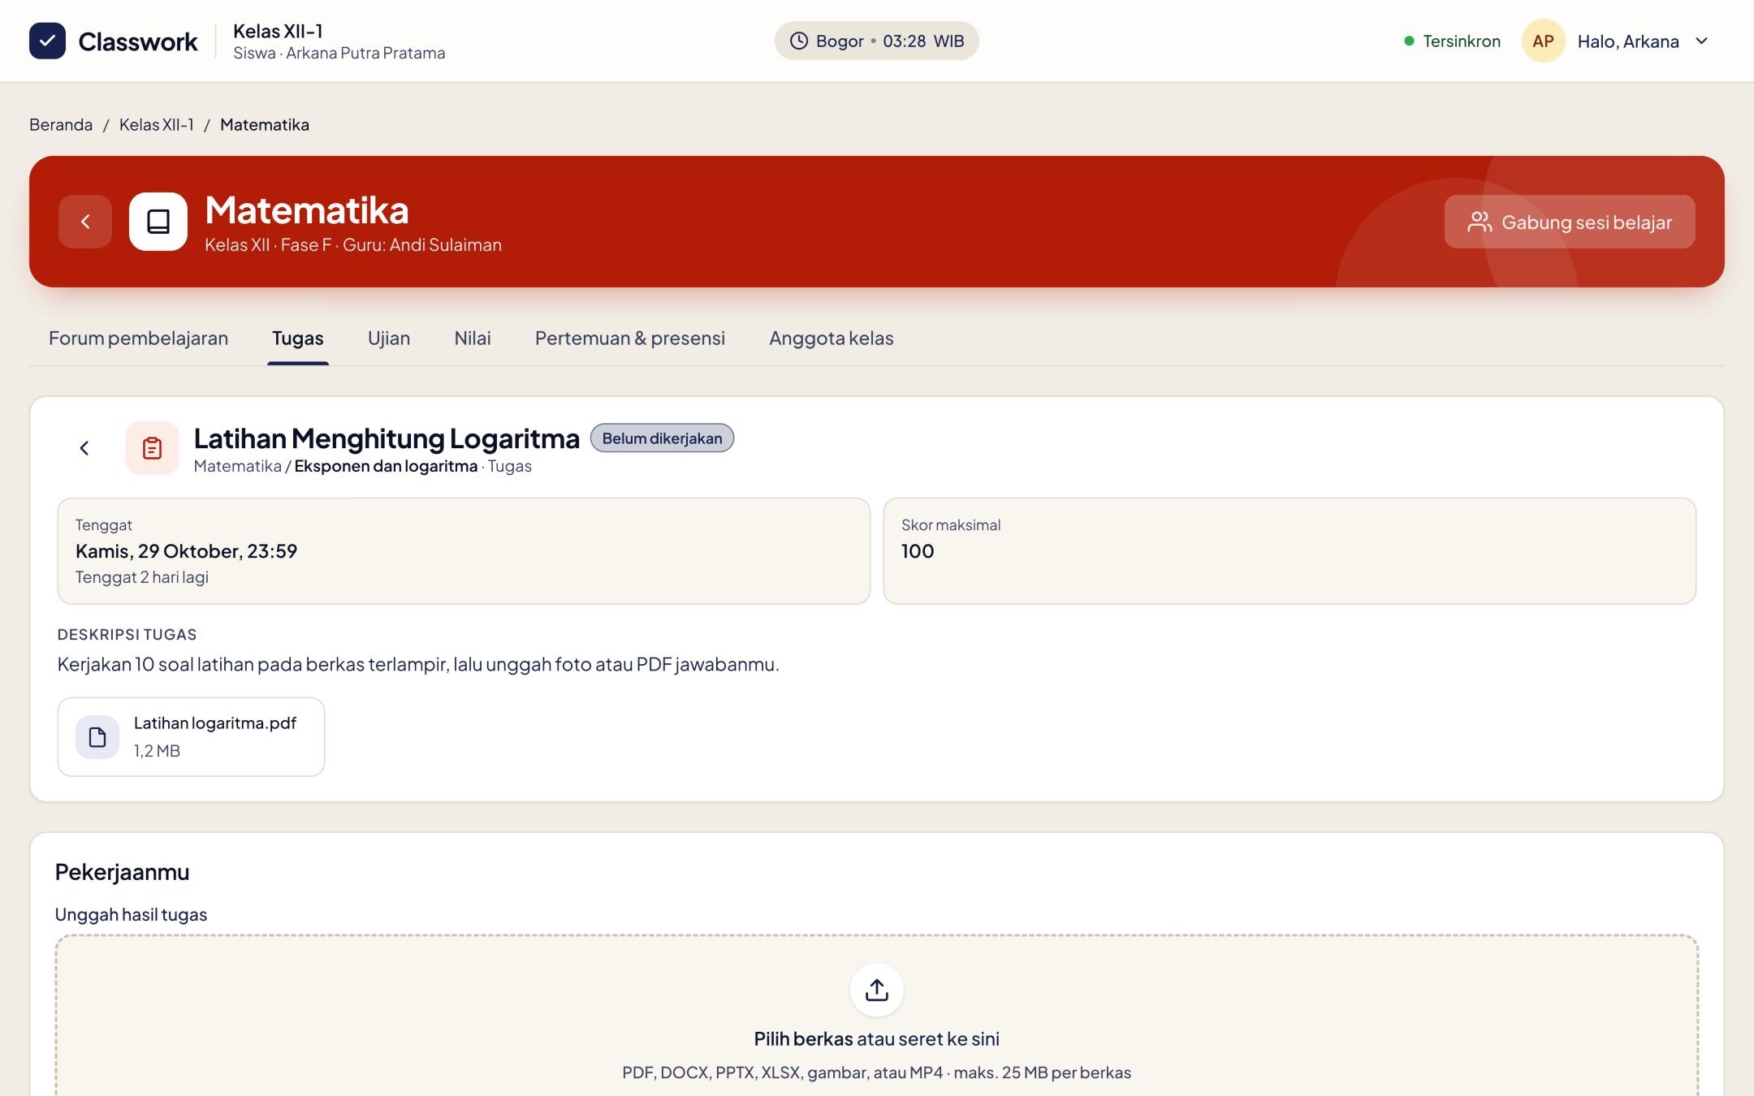Click Pilih berkas to choose a file

pyautogui.click(x=803, y=1038)
